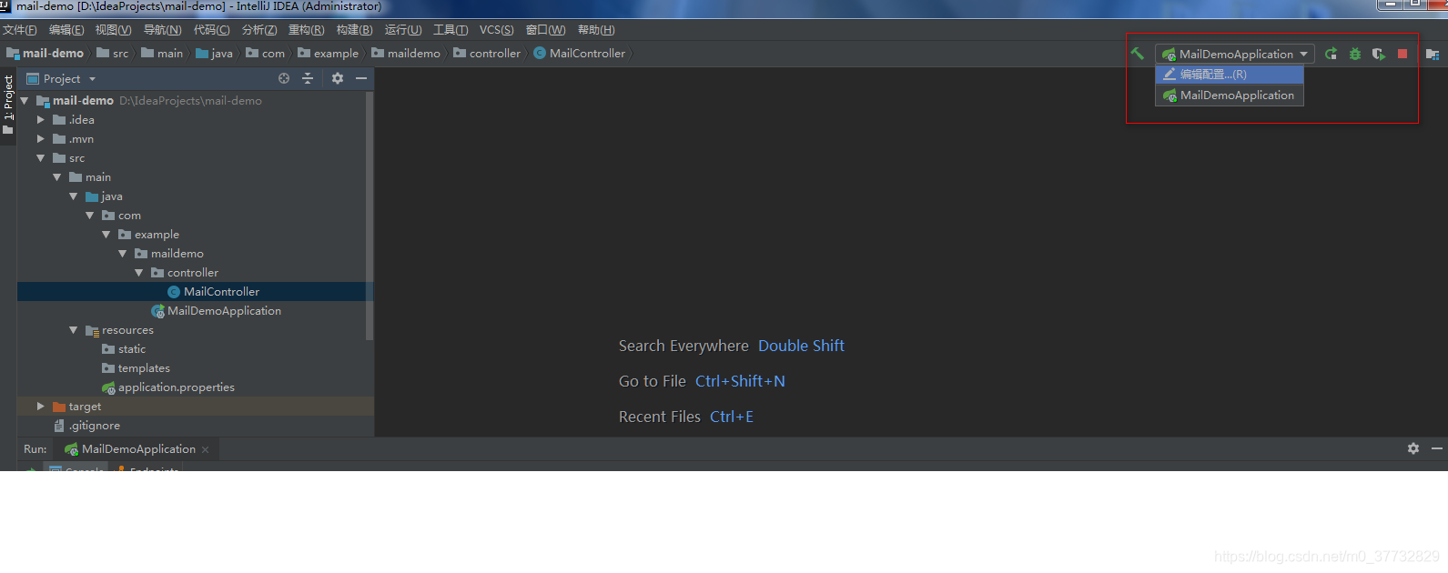This screenshot has width=1448, height=573.
Task: Click mail-demo breadcrumb in navigation bar
Action: pyautogui.click(x=45, y=54)
